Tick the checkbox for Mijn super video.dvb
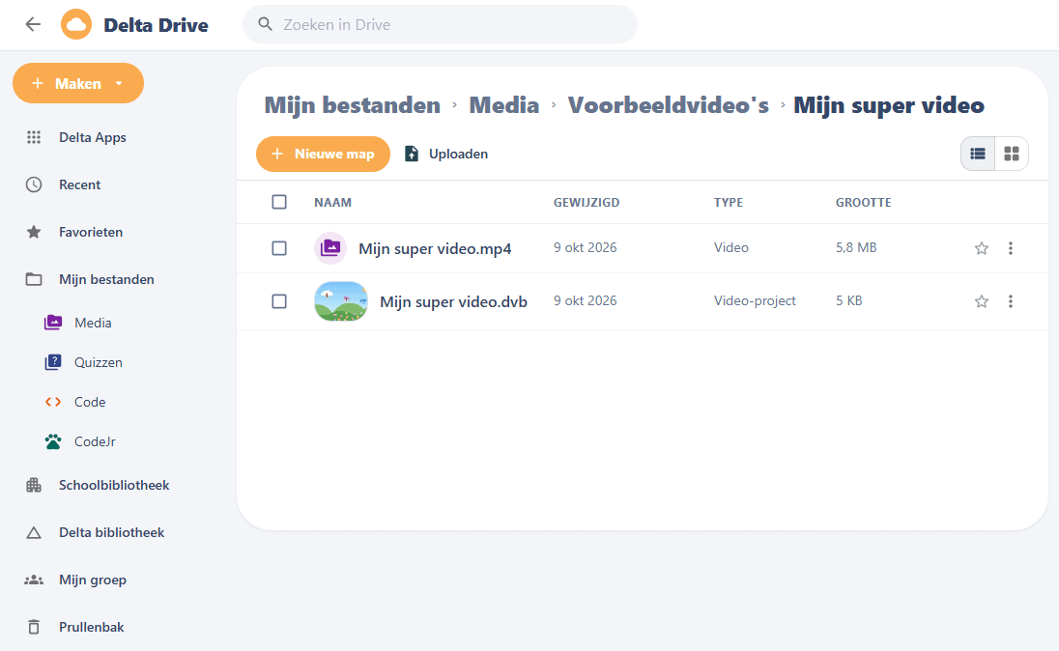1059x651 pixels. pyautogui.click(x=279, y=301)
